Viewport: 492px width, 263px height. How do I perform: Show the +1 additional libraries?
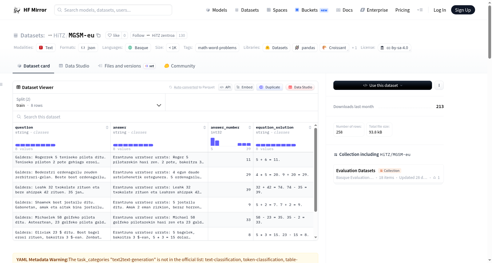coord(354,48)
